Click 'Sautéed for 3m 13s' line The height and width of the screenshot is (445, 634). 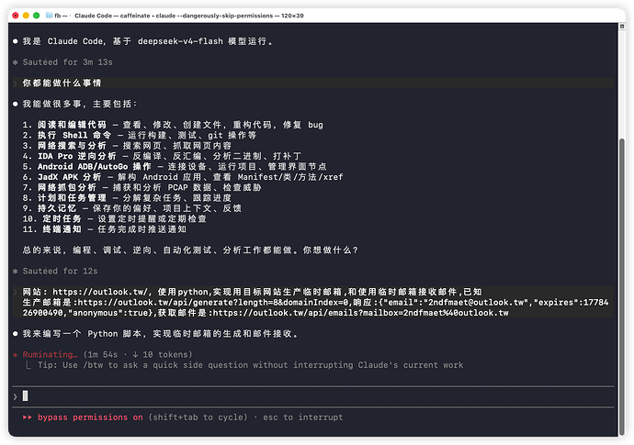click(67, 62)
